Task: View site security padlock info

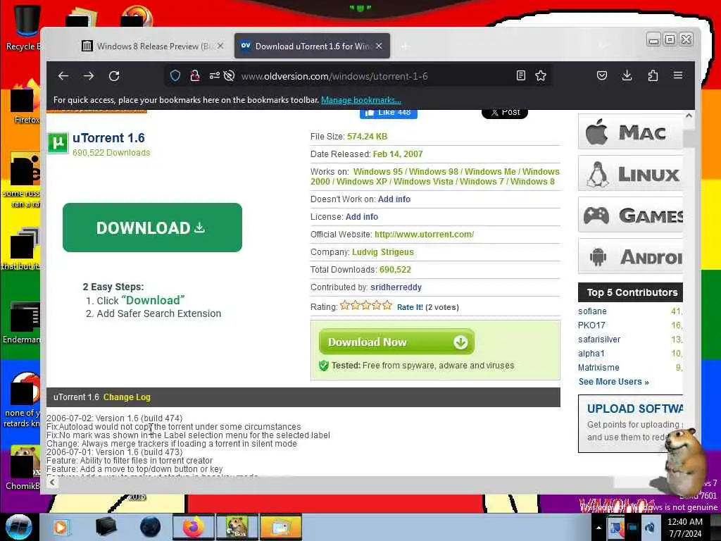Action: (x=195, y=76)
